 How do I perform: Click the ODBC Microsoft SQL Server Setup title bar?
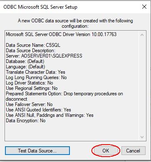click(40, 7)
